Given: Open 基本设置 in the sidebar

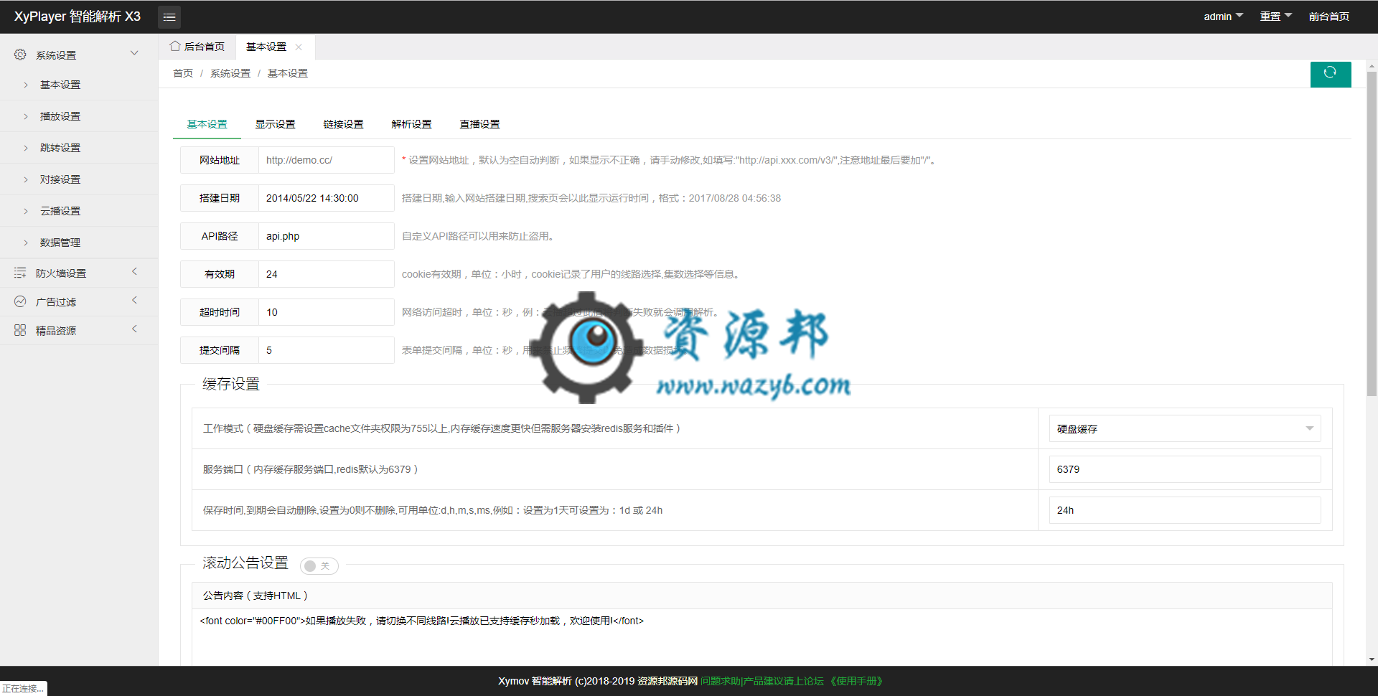Looking at the screenshot, I should (60, 85).
